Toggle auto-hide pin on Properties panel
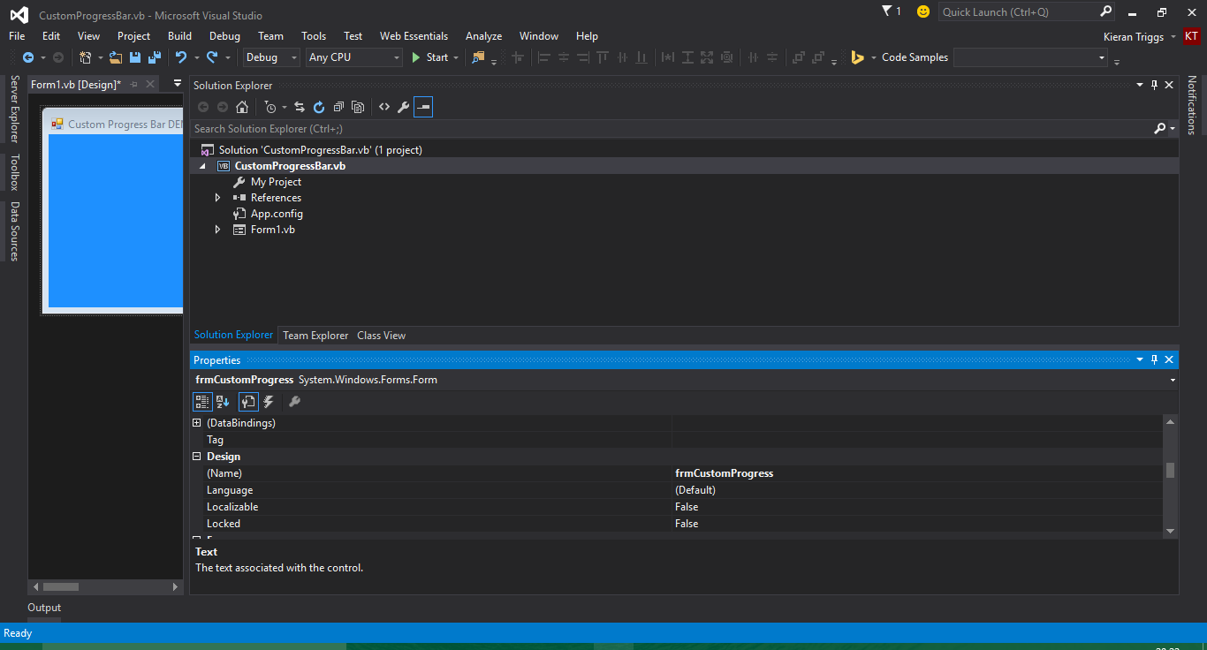 [1154, 359]
